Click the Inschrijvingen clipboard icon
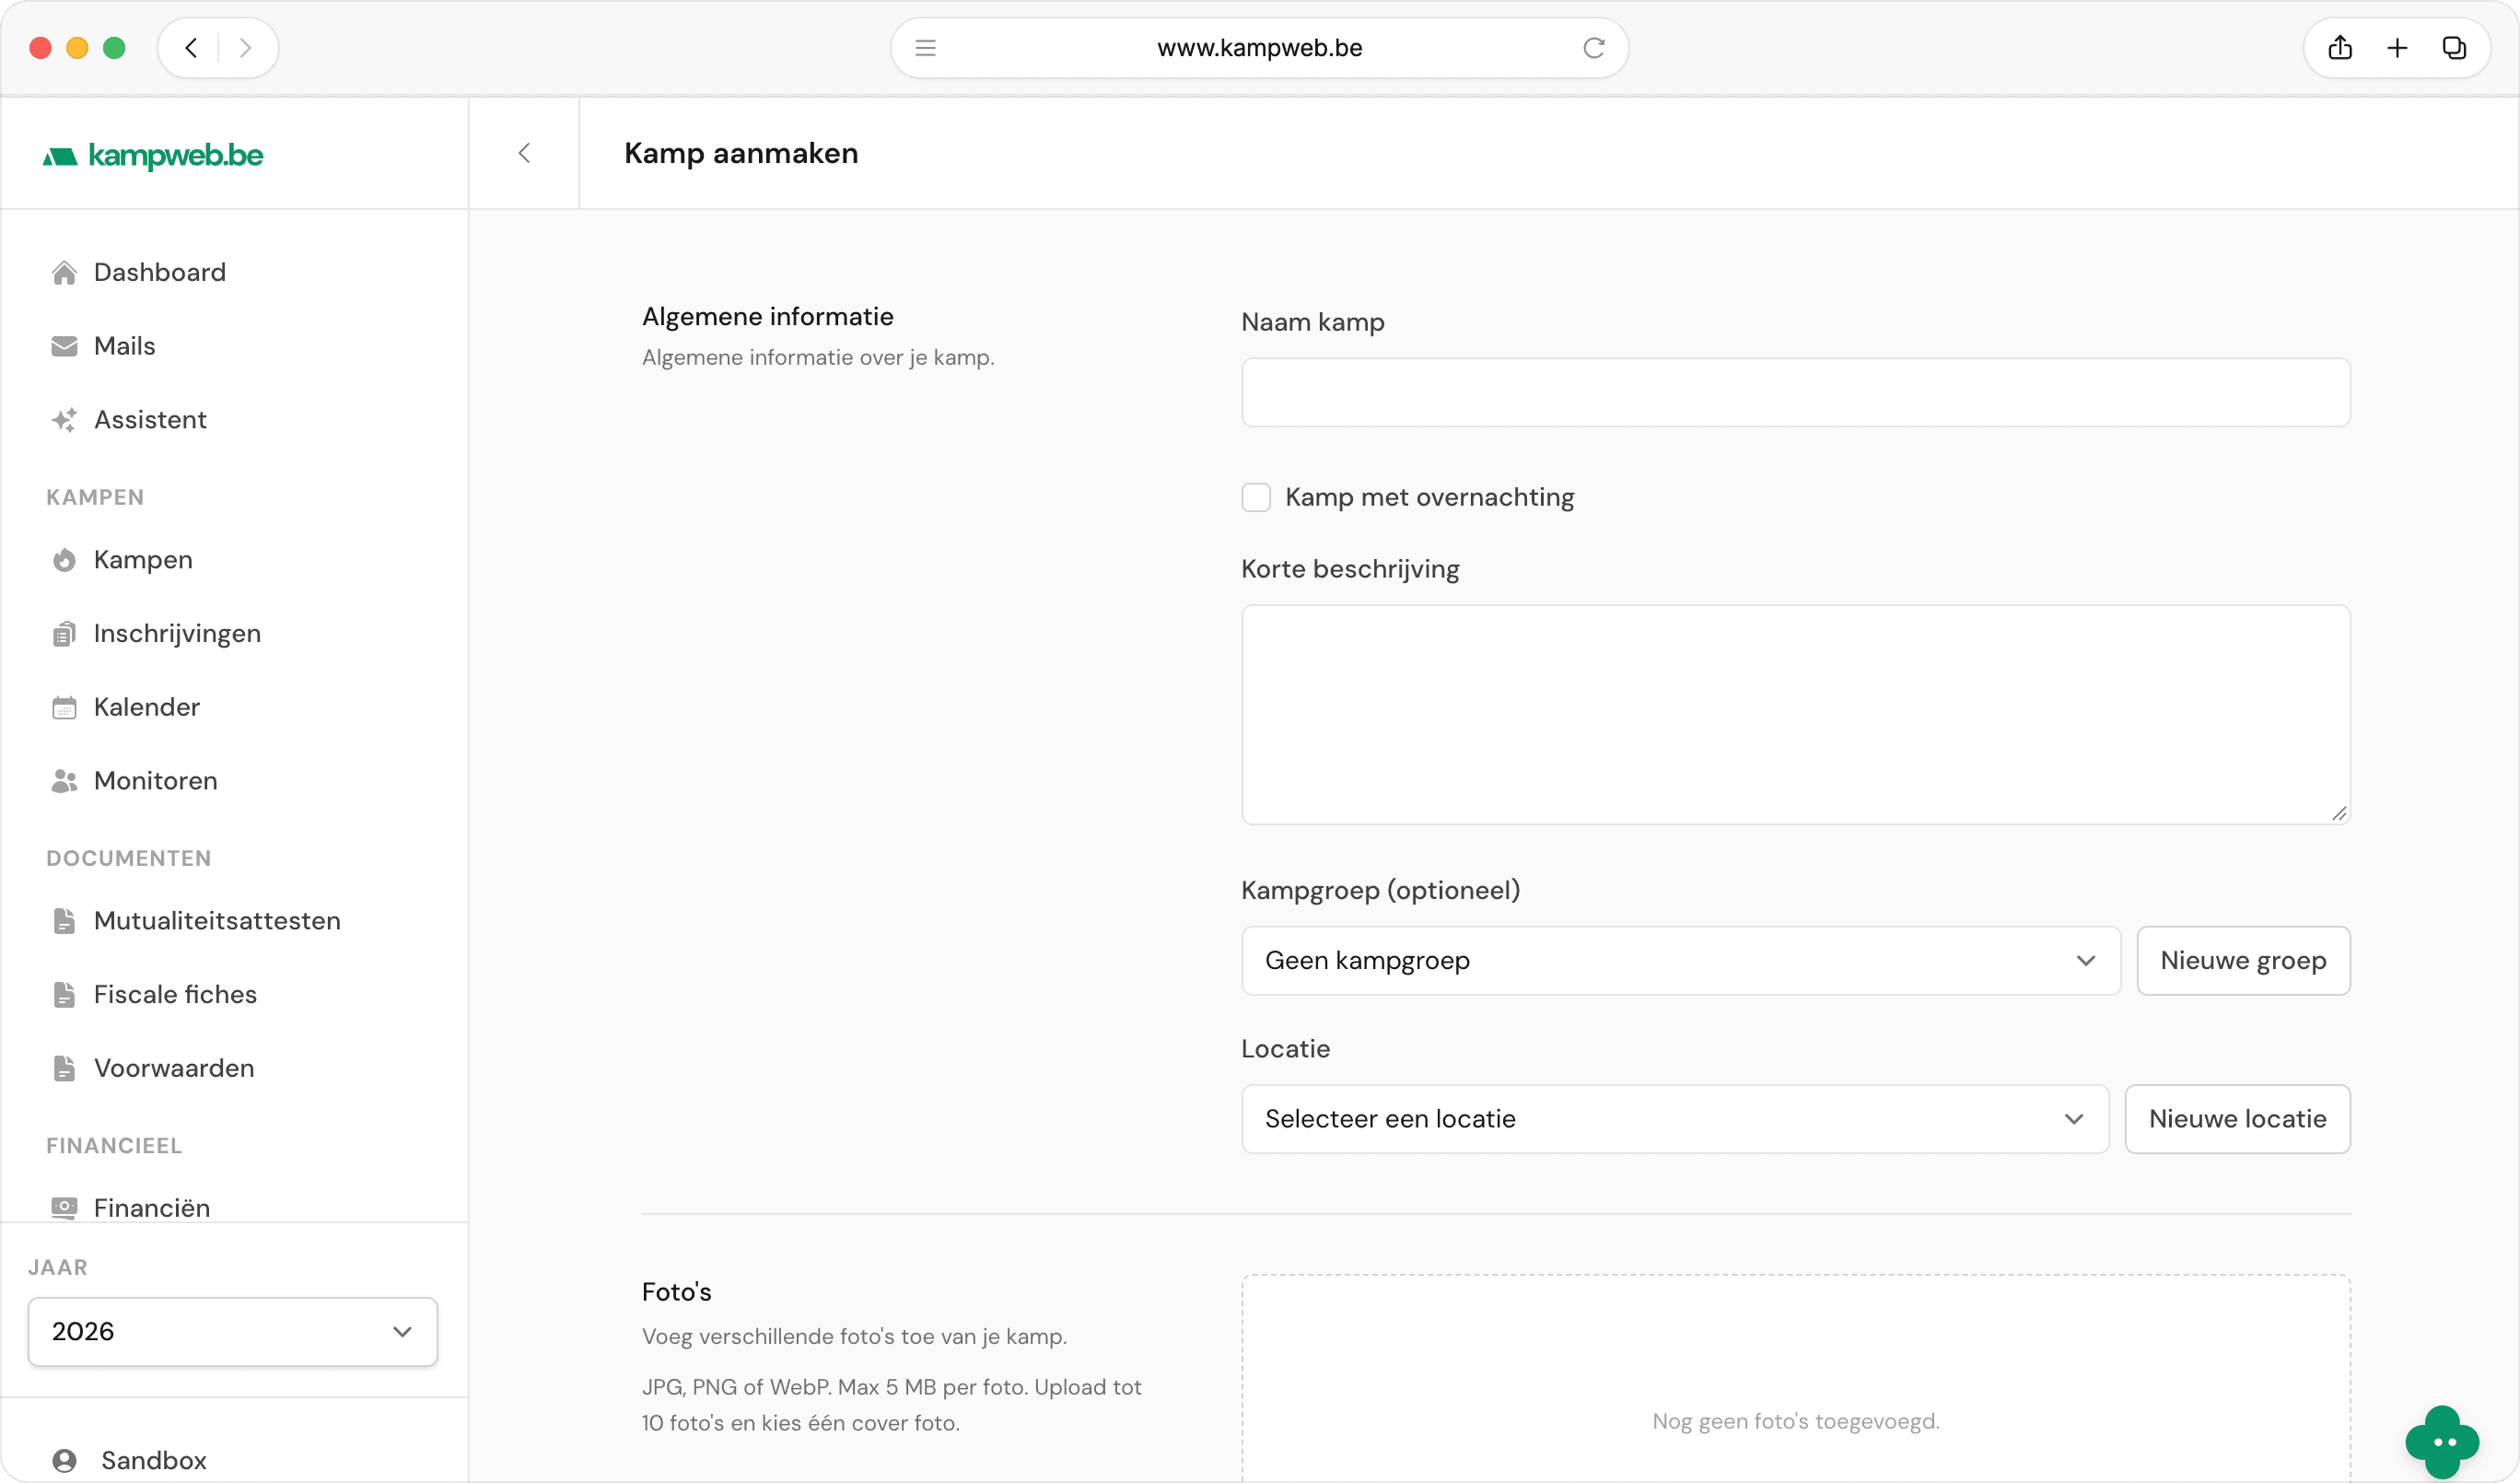Viewport: 2520px width, 1483px height. click(64, 634)
